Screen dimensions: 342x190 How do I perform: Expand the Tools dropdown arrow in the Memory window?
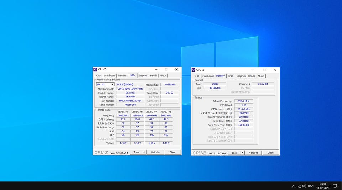coord(243,153)
